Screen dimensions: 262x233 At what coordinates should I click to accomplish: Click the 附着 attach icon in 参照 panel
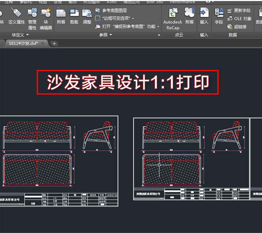click(x=61, y=13)
